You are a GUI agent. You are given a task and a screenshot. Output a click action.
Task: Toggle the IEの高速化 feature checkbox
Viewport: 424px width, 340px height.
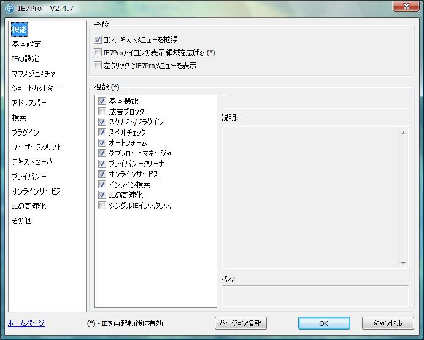pos(102,195)
